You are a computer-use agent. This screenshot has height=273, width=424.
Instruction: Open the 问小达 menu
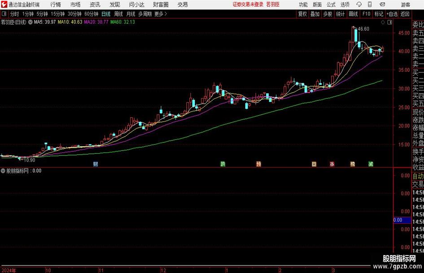coord(136,4)
